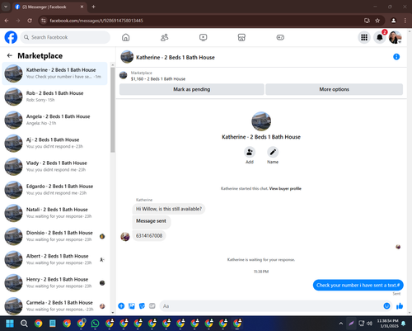
Task: Click the large Katherine listing photo
Action: [x=261, y=121]
